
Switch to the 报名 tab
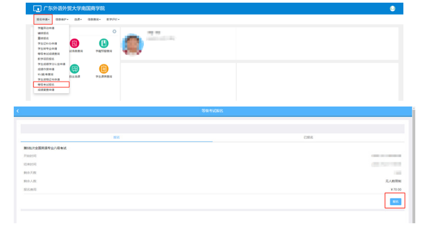coord(117,138)
